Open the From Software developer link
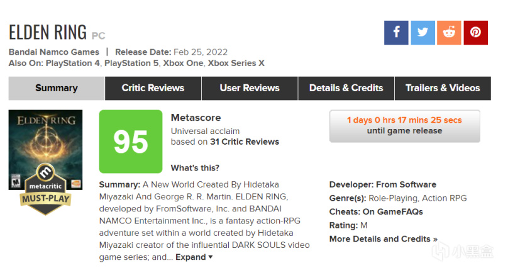508x268 pixels. [x=406, y=185]
